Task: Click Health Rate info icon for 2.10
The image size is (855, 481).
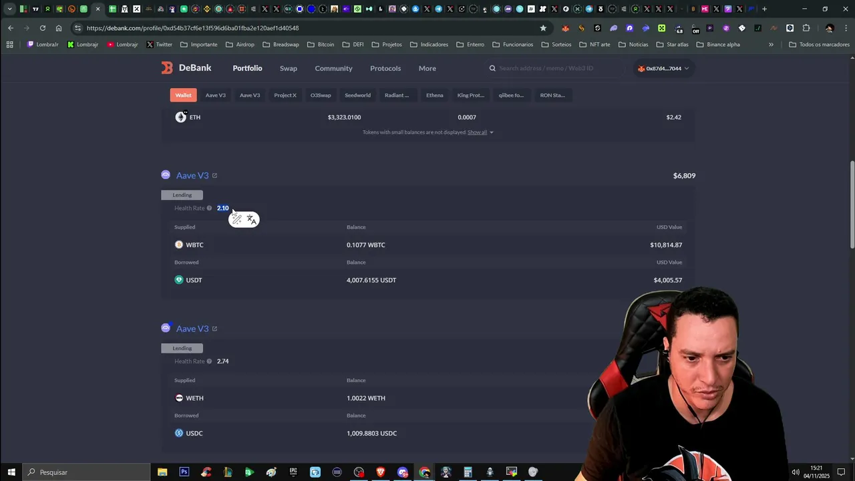Action: pyautogui.click(x=209, y=208)
